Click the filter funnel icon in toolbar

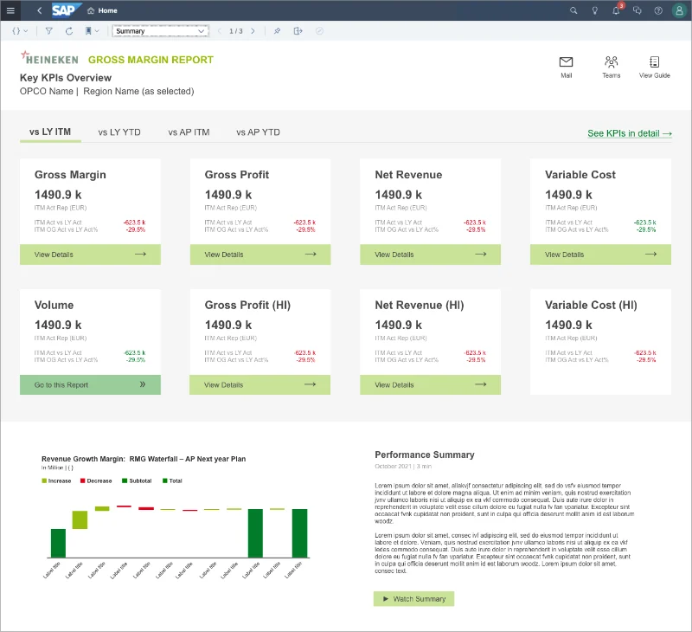point(49,31)
